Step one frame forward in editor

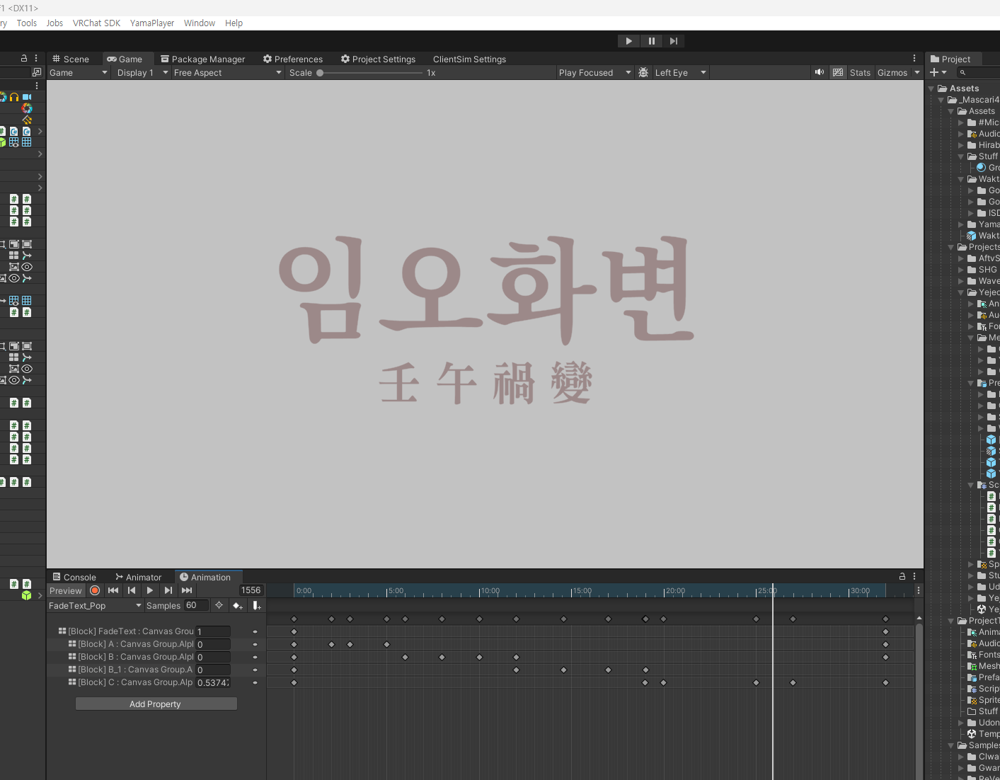click(x=674, y=41)
